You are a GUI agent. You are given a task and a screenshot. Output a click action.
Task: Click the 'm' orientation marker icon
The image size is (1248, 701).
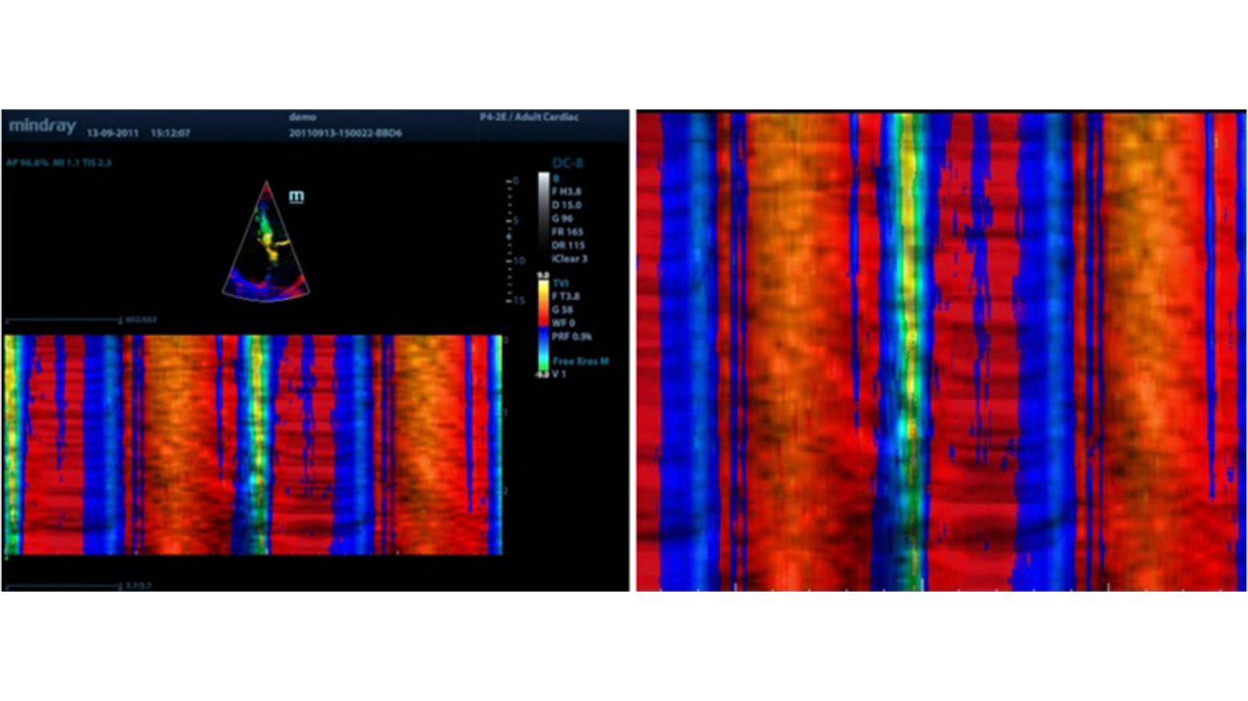(x=297, y=196)
